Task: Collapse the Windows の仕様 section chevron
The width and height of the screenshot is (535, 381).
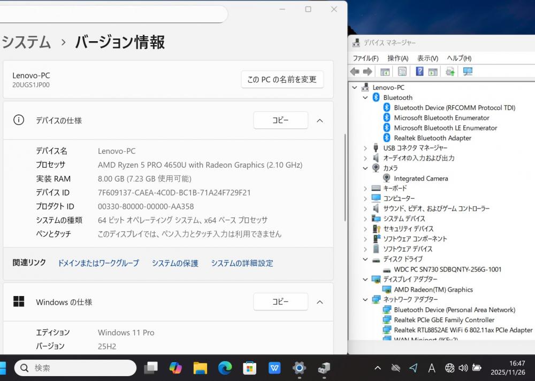Action: pyautogui.click(x=320, y=302)
